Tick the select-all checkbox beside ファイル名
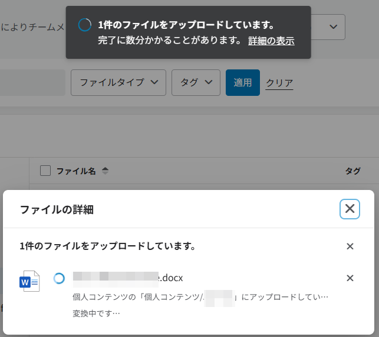The height and width of the screenshot is (337, 379). tap(45, 171)
